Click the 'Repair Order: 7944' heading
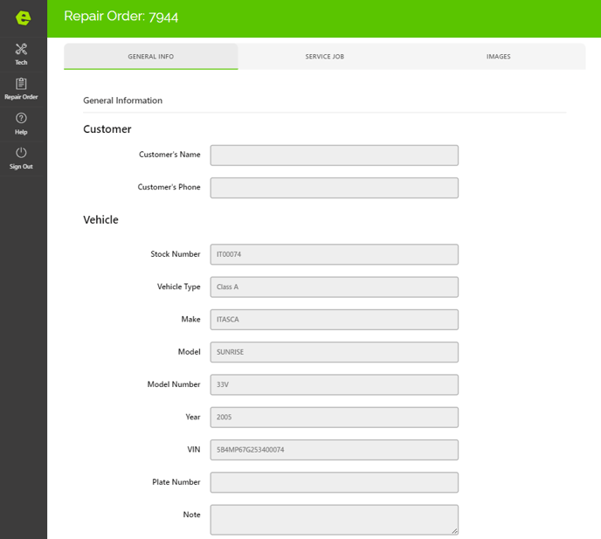Screen dimensions: 601x539 (121, 16)
